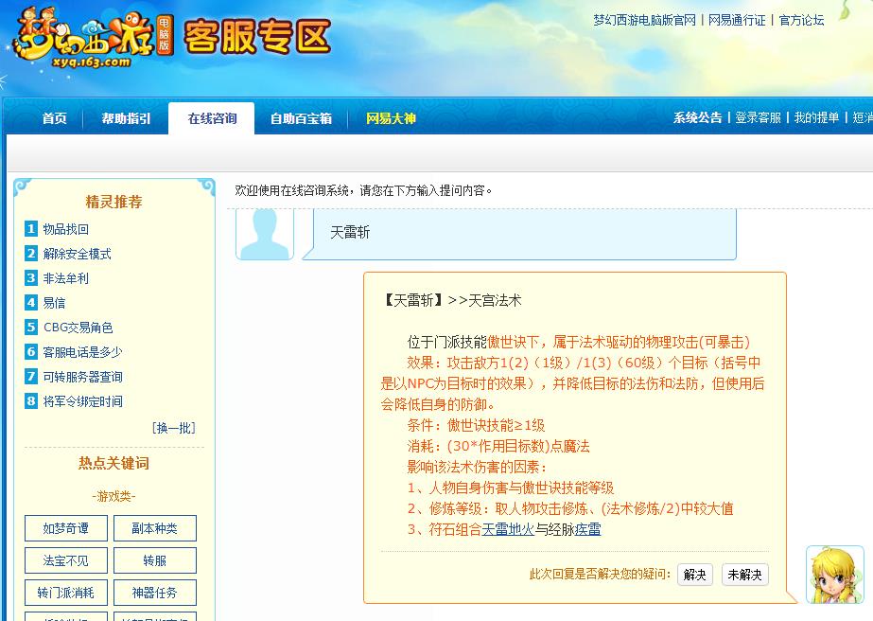Mark the reply as 未解决
This screenshot has width=873, height=621.
pyautogui.click(x=745, y=575)
